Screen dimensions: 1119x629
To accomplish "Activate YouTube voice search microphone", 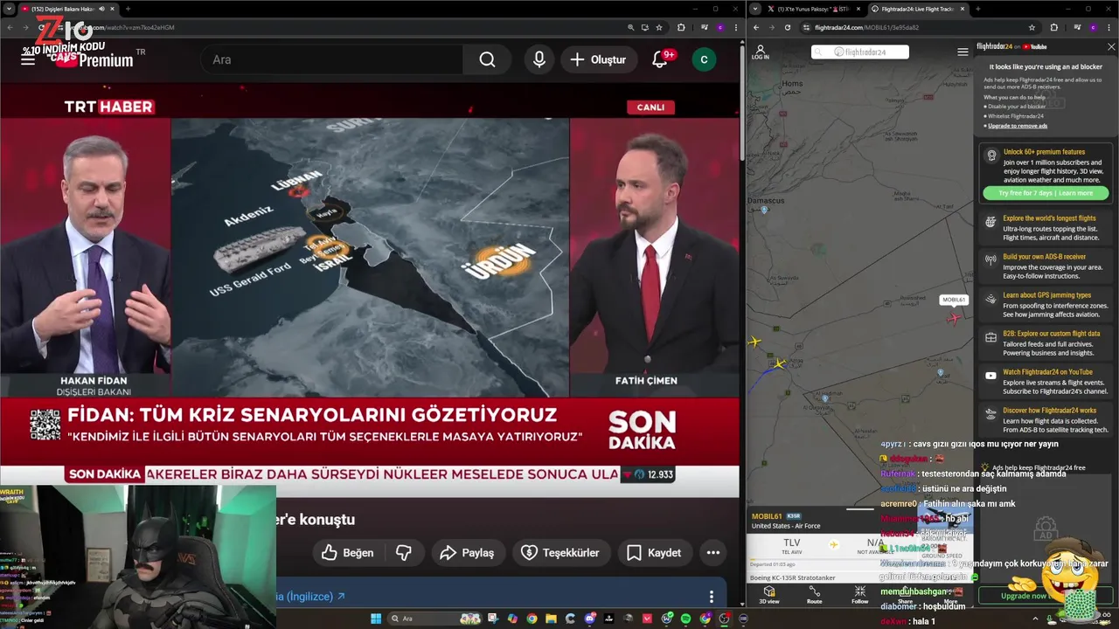I will pyautogui.click(x=539, y=59).
